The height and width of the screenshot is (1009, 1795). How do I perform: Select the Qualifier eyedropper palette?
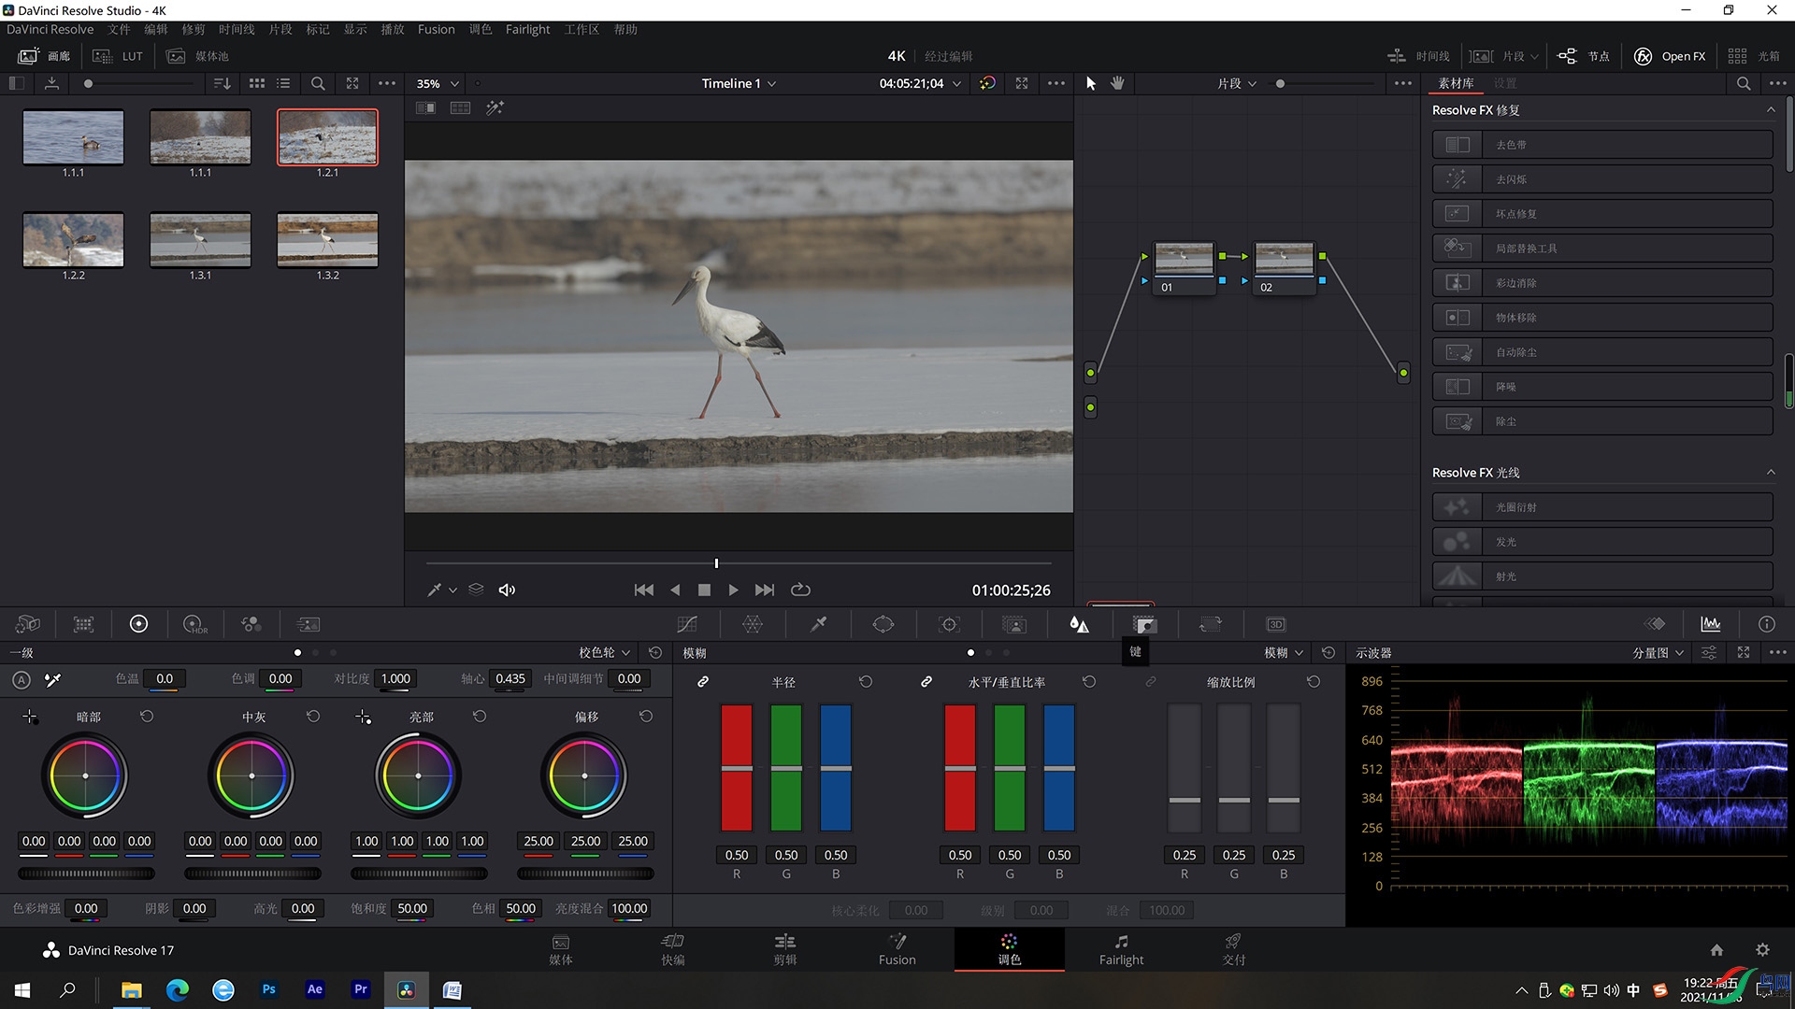tap(818, 624)
